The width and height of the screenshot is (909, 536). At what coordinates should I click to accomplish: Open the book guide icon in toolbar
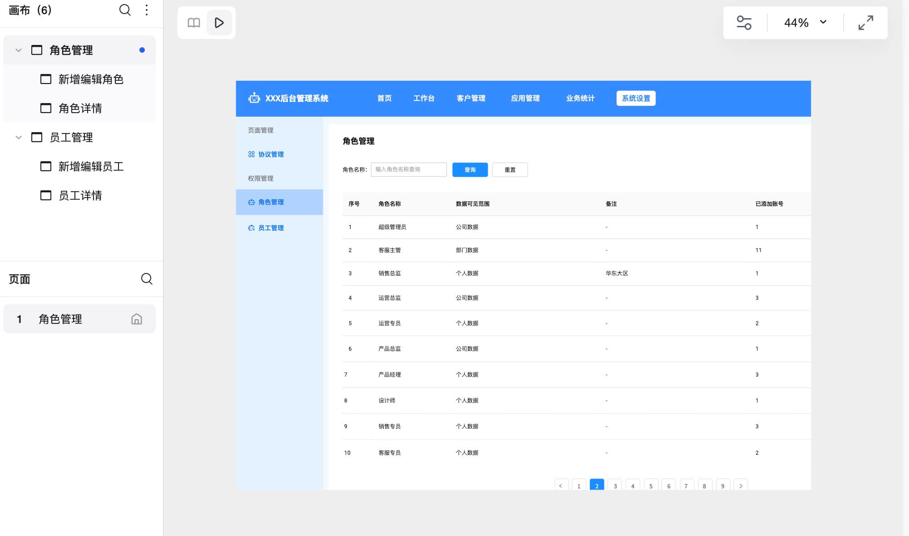(x=194, y=23)
